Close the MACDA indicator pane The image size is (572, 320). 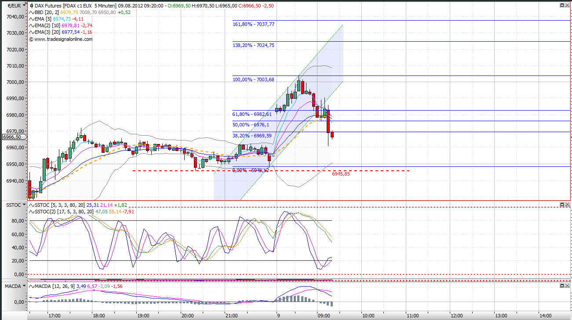tap(567, 286)
